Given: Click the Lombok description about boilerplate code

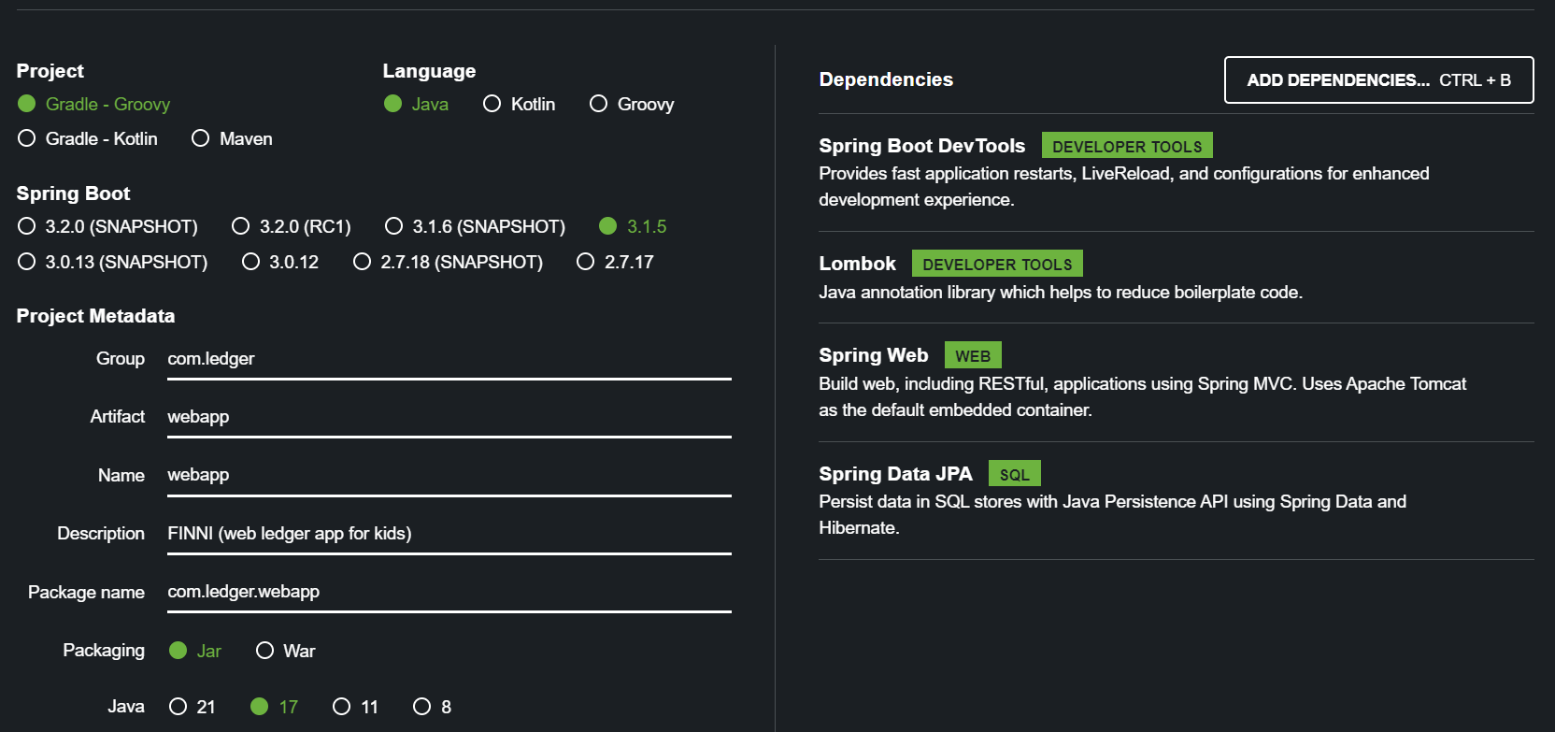Looking at the screenshot, I should [1061, 293].
